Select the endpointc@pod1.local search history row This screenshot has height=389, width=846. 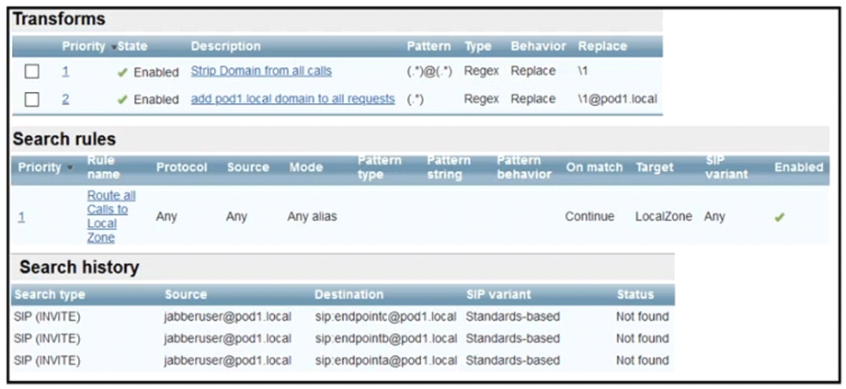coord(342,316)
